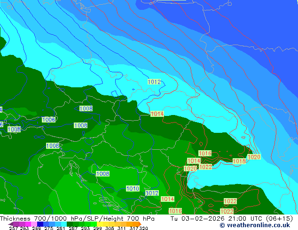Click the legend value 281

coord(61,228)
